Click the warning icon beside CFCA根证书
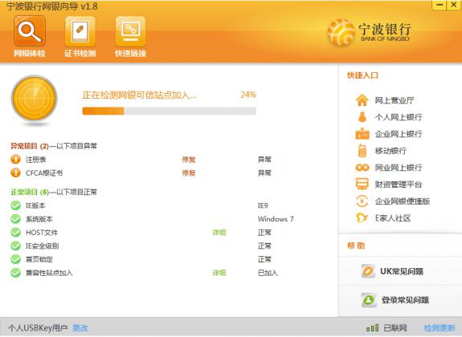 pos(15,173)
